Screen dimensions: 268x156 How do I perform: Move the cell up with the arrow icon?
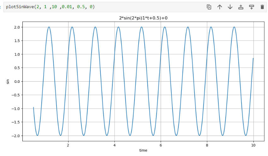(x=220, y=7)
